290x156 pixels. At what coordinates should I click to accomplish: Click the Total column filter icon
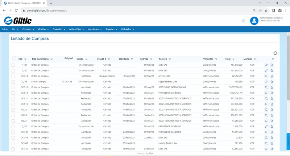pos(233,59)
